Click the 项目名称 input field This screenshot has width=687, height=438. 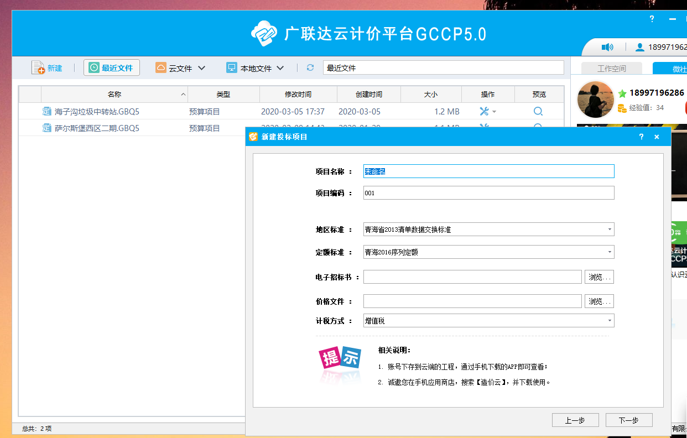tap(488, 171)
